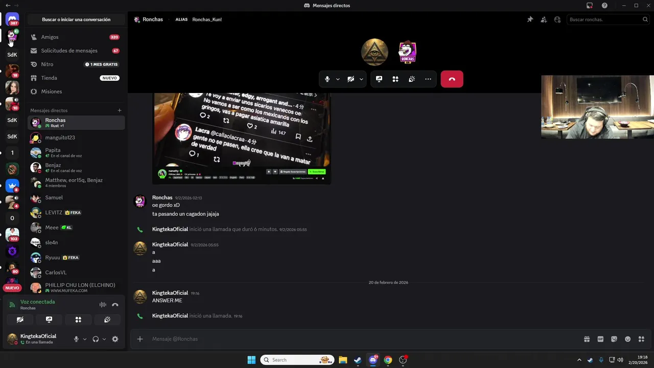Open activities button in voice panel
Viewport: 654px width, 368px height.
[78, 319]
